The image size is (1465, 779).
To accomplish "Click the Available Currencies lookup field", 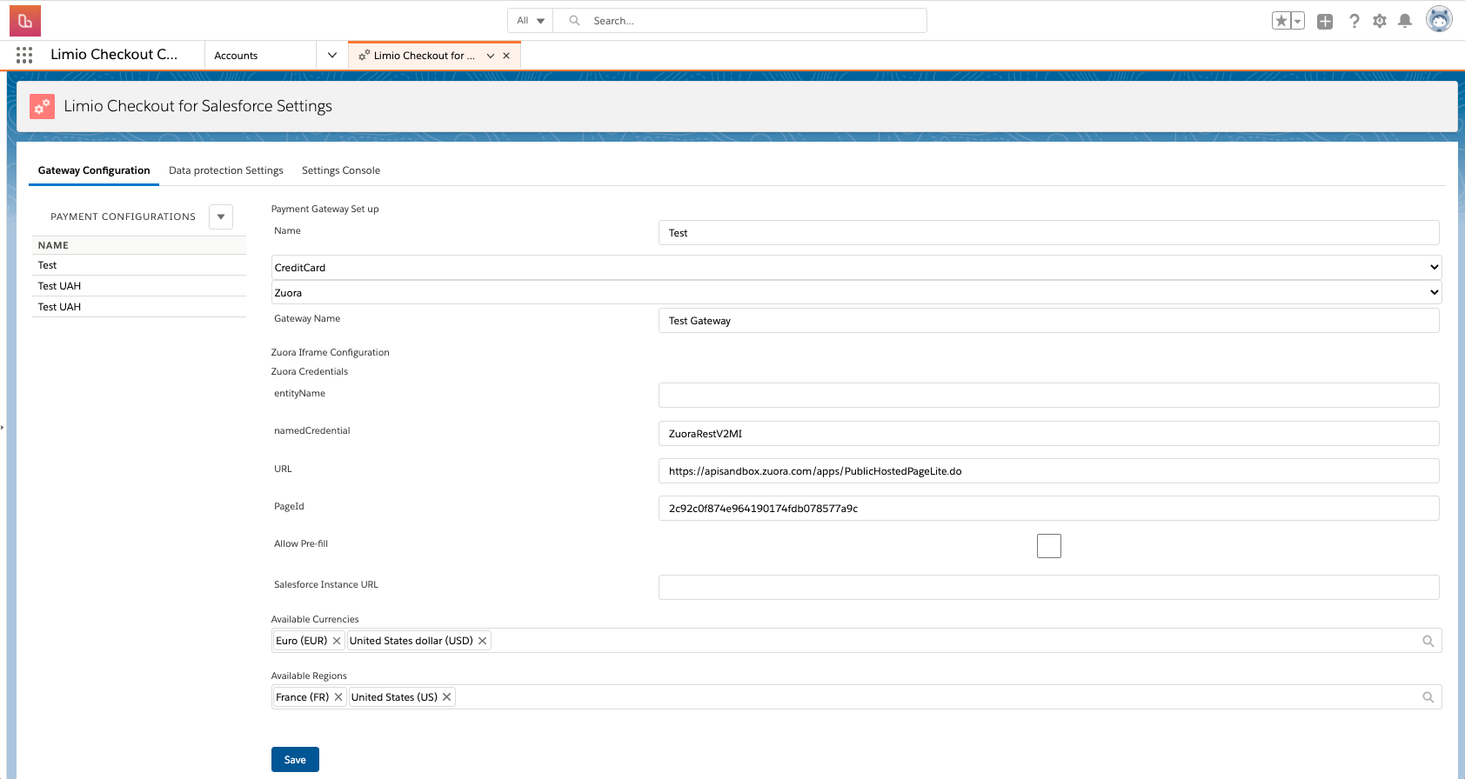I will point(856,641).
